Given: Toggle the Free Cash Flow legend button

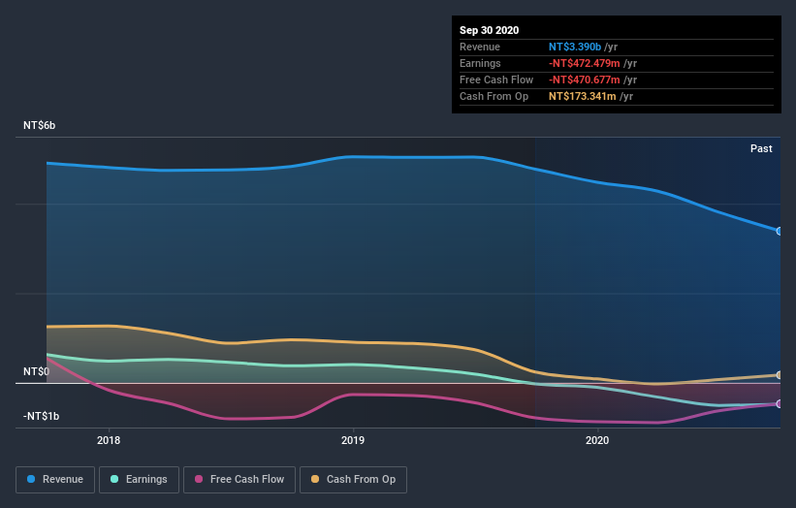Looking at the screenshot, I should click(239, 480).
